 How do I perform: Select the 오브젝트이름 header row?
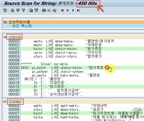point(73,22)
